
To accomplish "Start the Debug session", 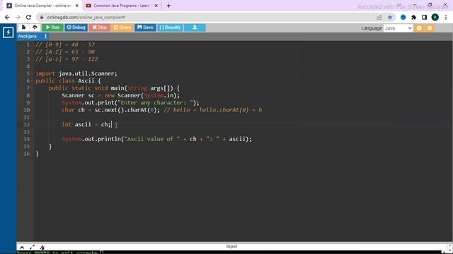I will [76, 28].
